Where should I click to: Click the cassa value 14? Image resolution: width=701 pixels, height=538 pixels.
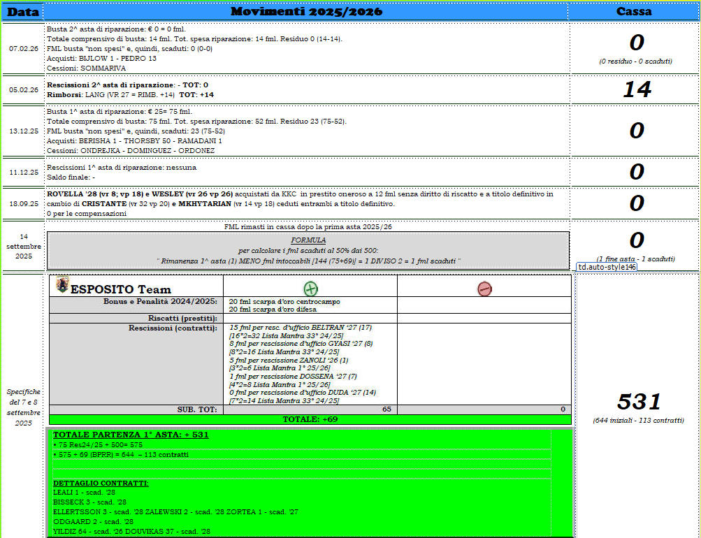(636, 89)
